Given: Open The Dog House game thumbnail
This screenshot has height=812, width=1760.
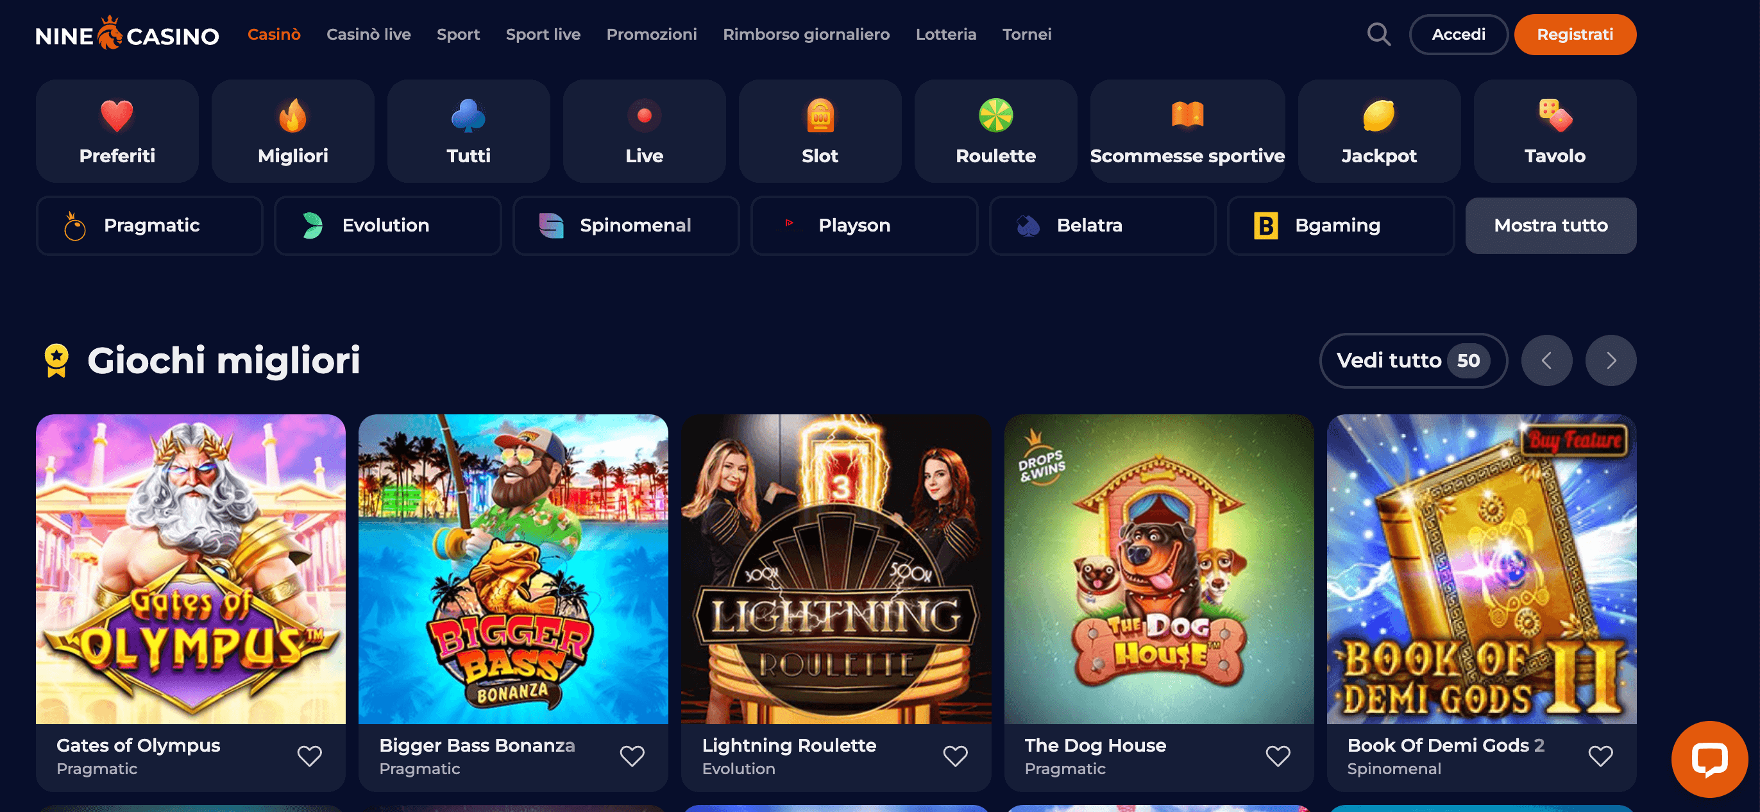Looking at the screenshot, I should (1159, 569).
